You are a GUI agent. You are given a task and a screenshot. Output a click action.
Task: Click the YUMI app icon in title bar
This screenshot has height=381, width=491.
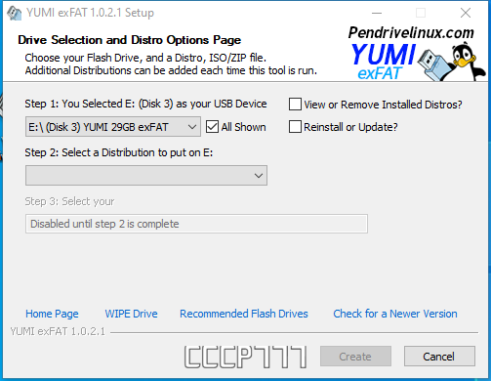[x=15, y=13]
